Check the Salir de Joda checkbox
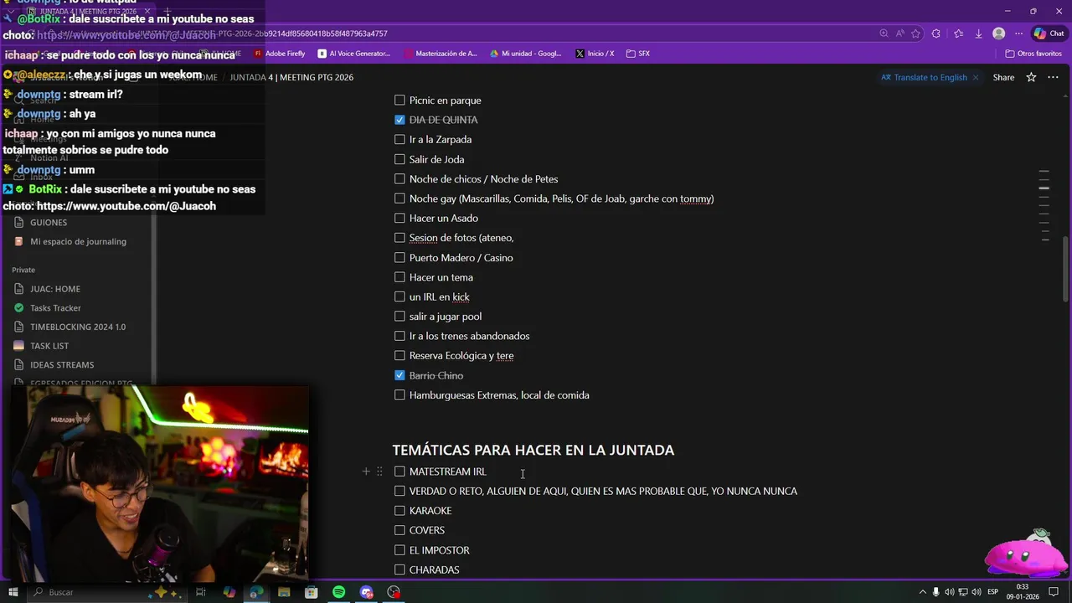The image size is (1072, 603). coord(399,159)
